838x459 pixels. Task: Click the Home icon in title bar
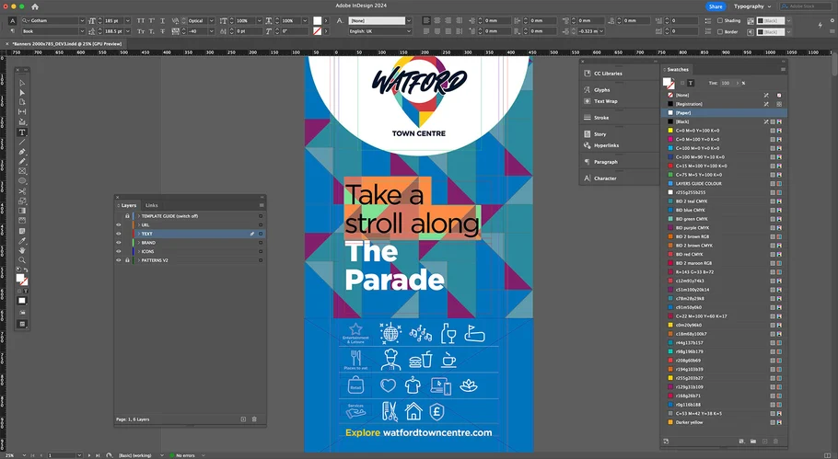click(x=35, y=6)
